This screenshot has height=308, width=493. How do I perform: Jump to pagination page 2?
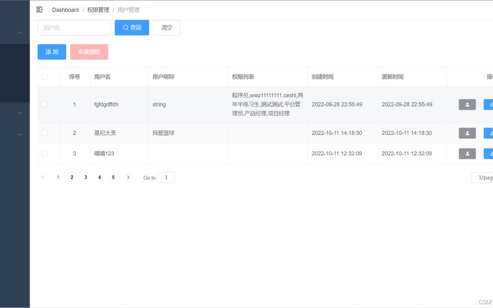pos(71,177)
